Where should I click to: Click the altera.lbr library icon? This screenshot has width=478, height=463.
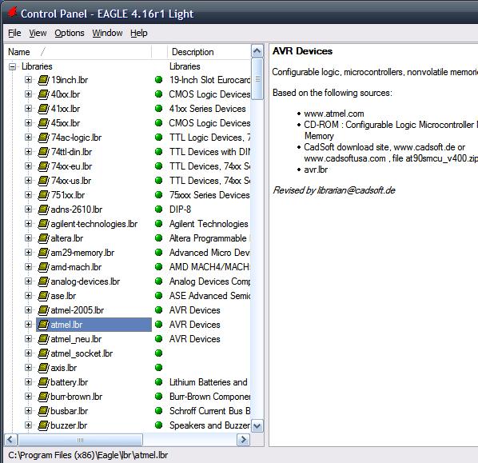point(43,238)
